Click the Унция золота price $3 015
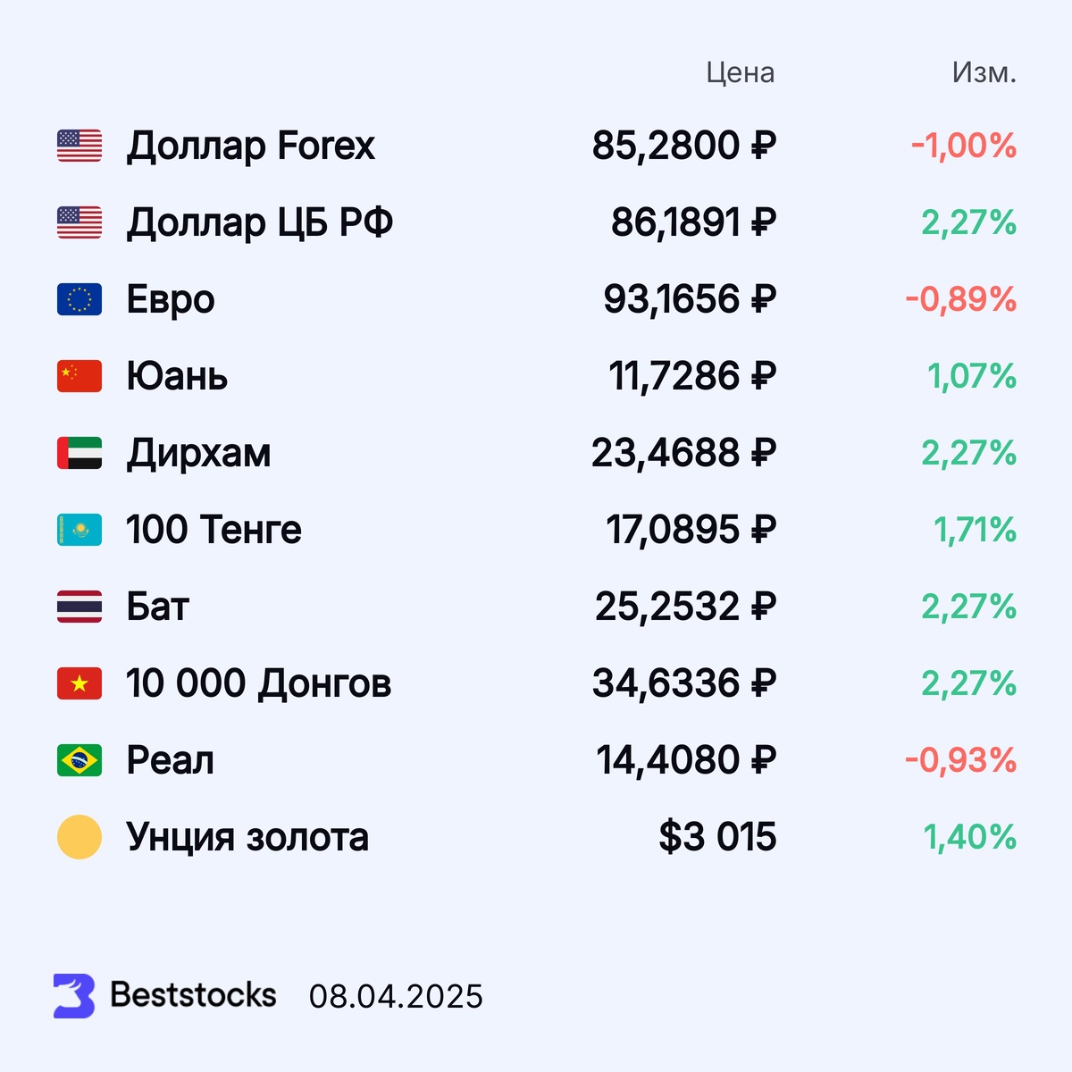 tap(717, 837)
